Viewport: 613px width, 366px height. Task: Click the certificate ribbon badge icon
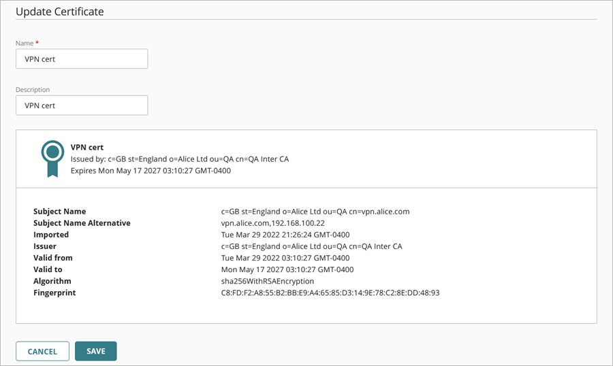pyautogui.click(x=52, y=158)
